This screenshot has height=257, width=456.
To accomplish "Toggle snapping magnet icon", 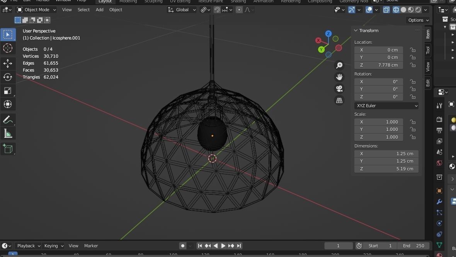I will pyautogui.click(x=217, y=10).
